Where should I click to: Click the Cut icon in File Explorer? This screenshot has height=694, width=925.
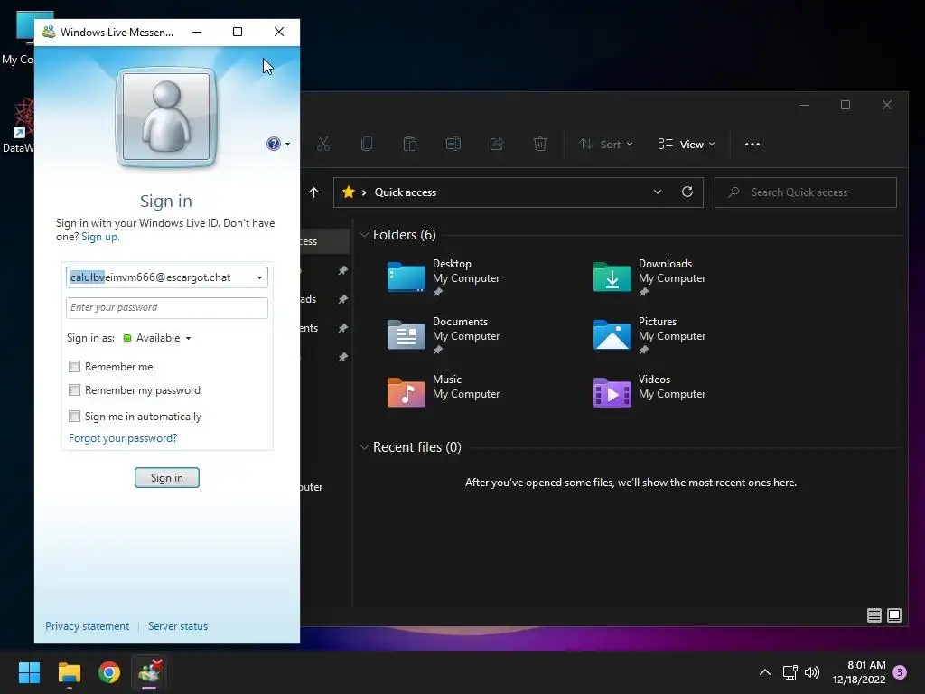(x=323, y=144)
